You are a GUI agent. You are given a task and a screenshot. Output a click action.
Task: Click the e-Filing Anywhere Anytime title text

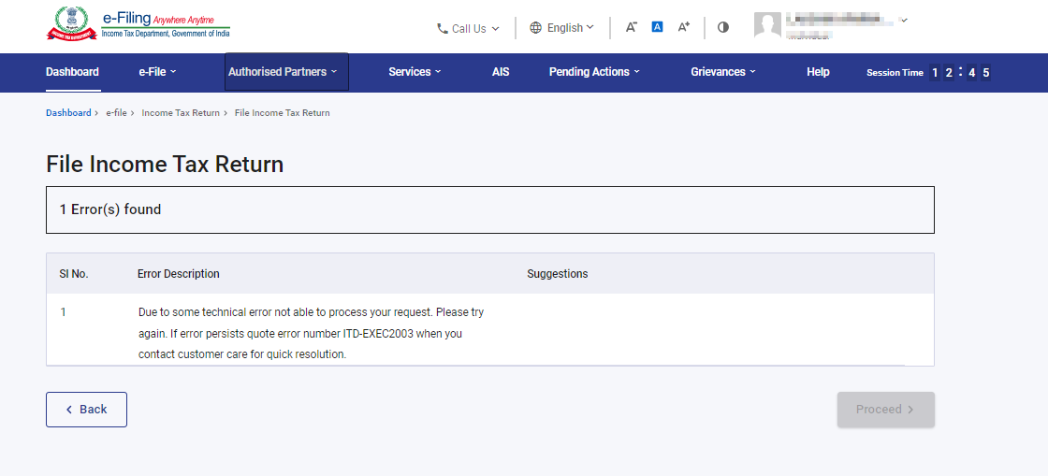[x=158, y=19]
